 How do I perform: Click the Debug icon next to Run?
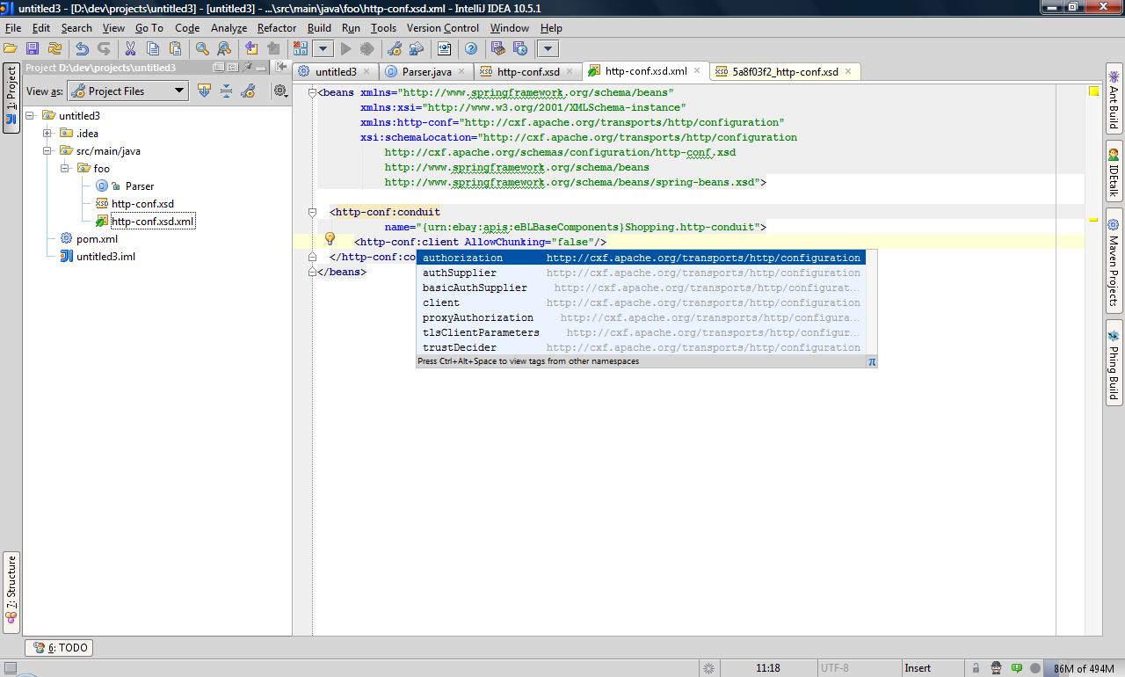(x=367, y=49)
